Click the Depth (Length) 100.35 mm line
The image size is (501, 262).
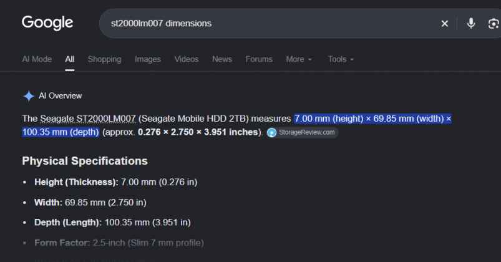coord(112,222)
